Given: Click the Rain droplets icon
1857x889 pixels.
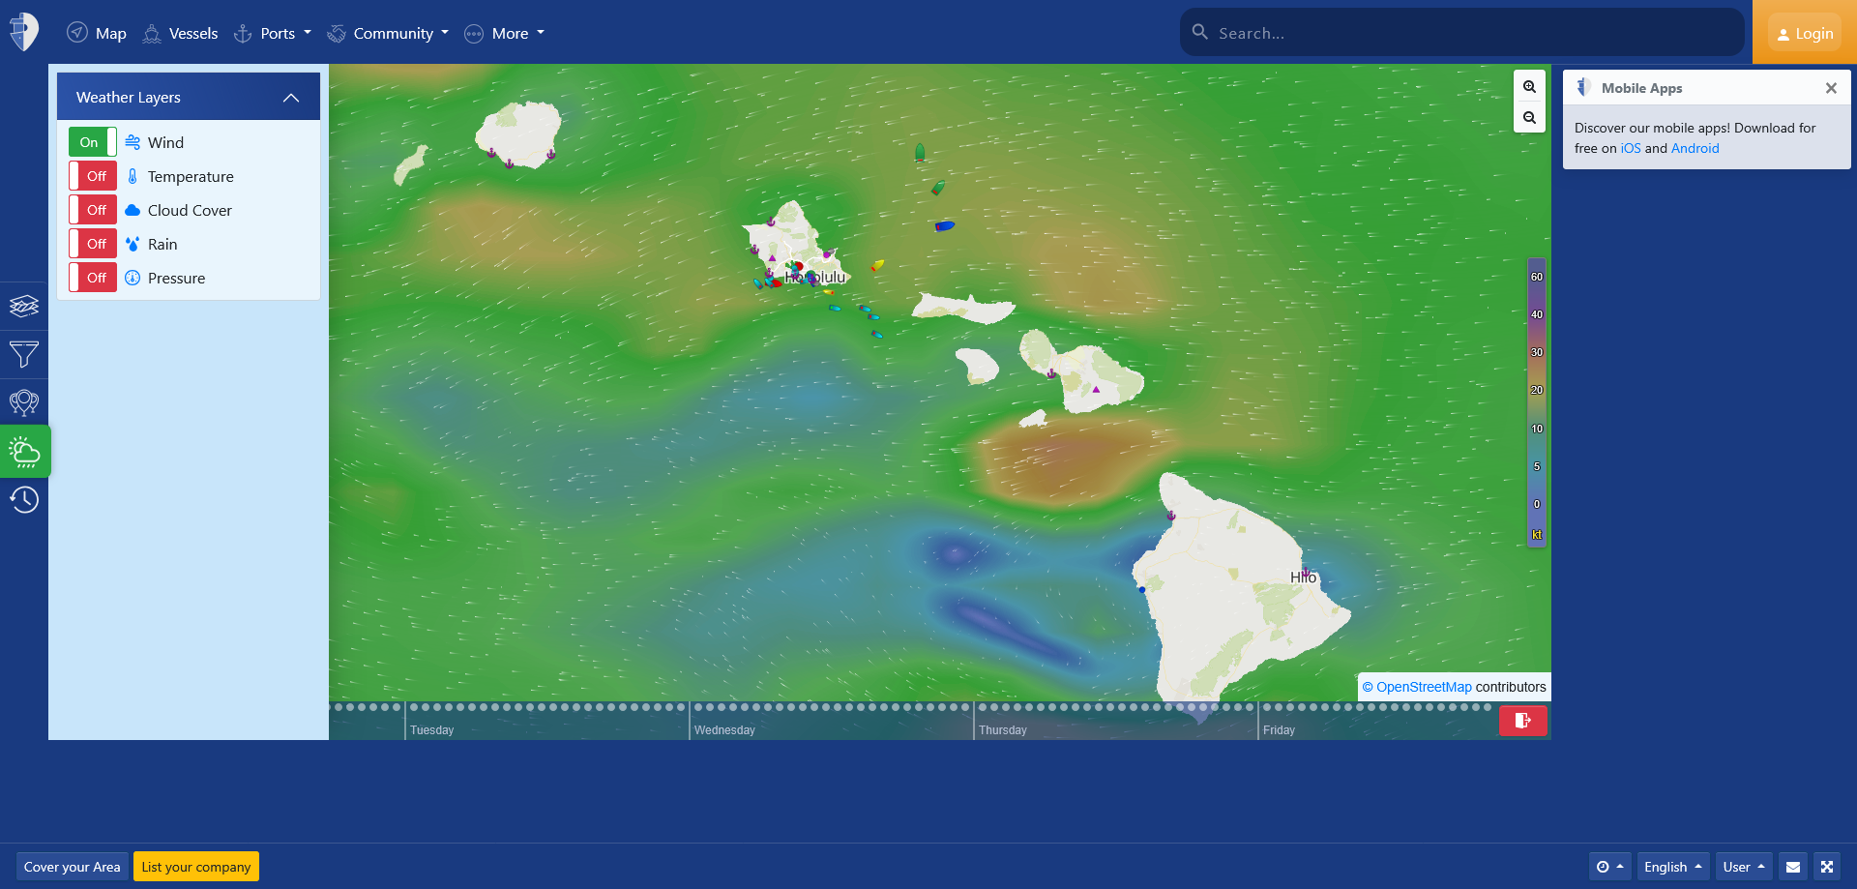Looking at the screenshot, I should (x=133, y=244).
